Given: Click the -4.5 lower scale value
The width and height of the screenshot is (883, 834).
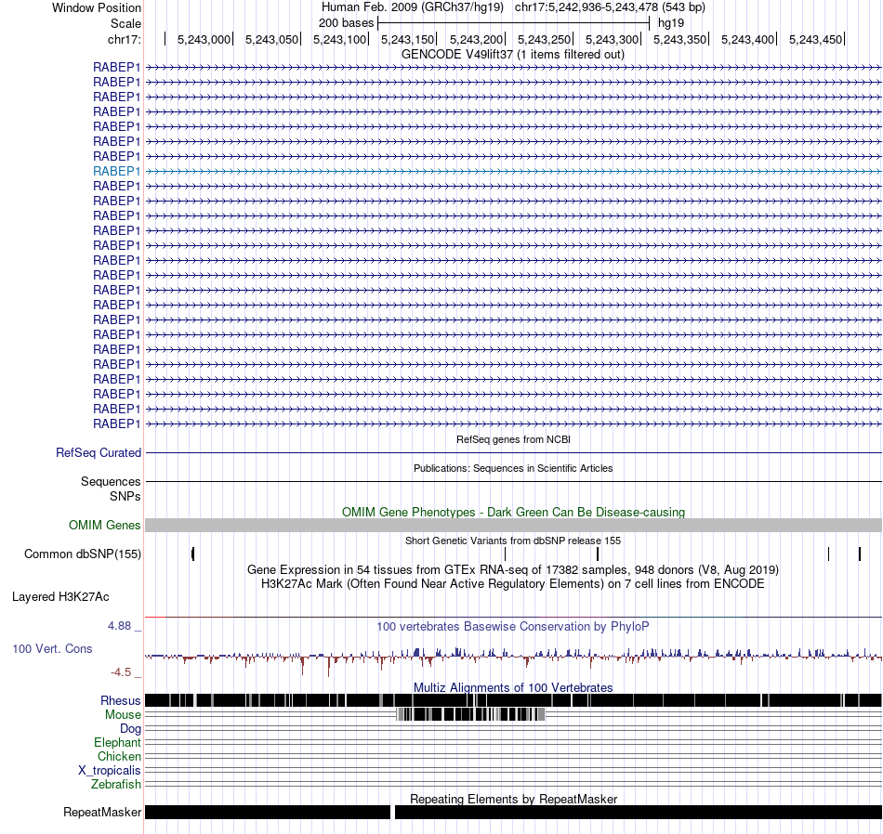Looking at the screenshot, I should 121,671.
